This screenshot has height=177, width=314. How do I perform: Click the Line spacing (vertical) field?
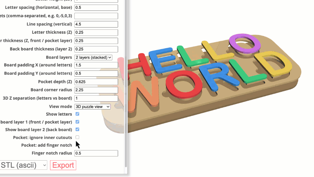point(96,24)
